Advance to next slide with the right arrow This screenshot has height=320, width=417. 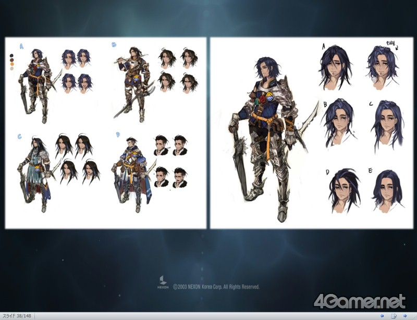(405, 316)
